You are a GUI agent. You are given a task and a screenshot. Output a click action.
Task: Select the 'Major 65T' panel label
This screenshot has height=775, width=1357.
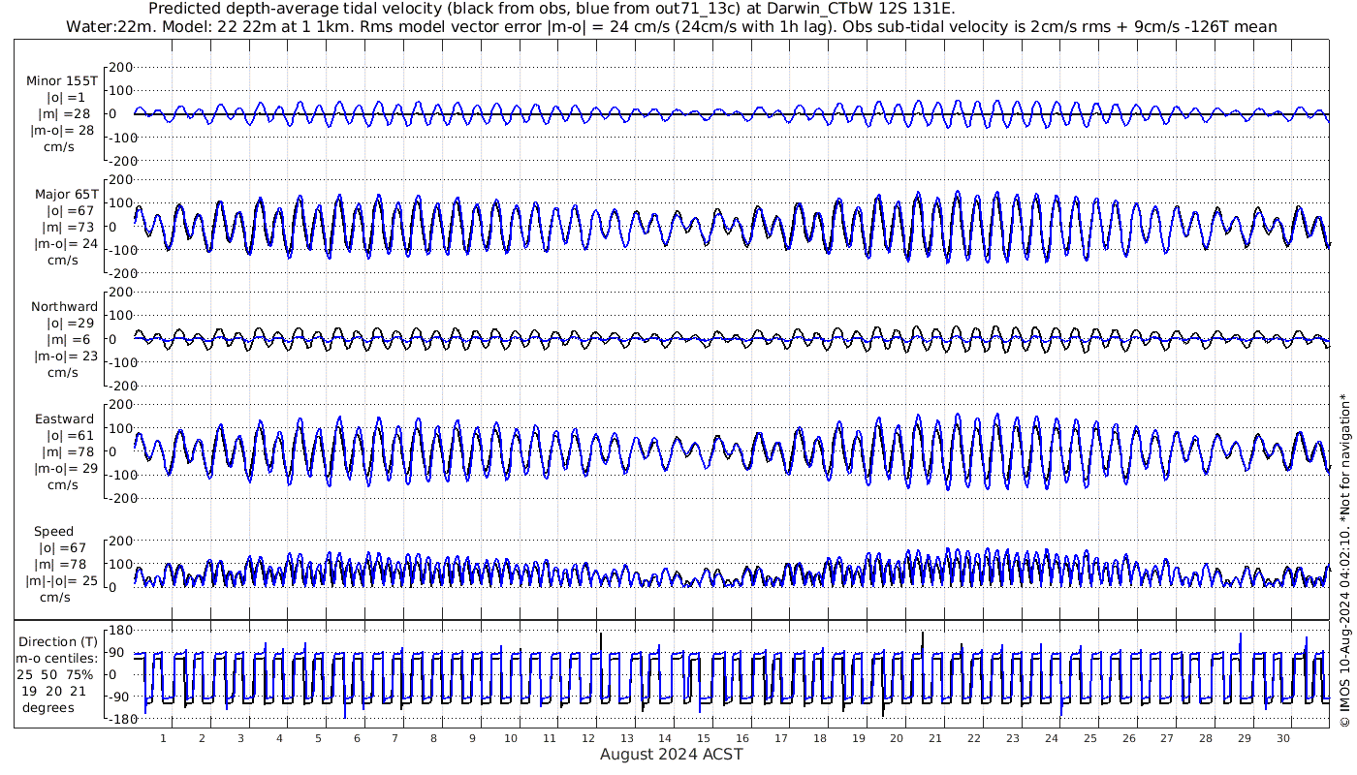coord(66,195)
